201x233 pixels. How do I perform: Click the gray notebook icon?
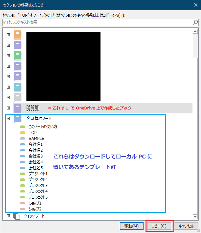[x=18, y=97]
